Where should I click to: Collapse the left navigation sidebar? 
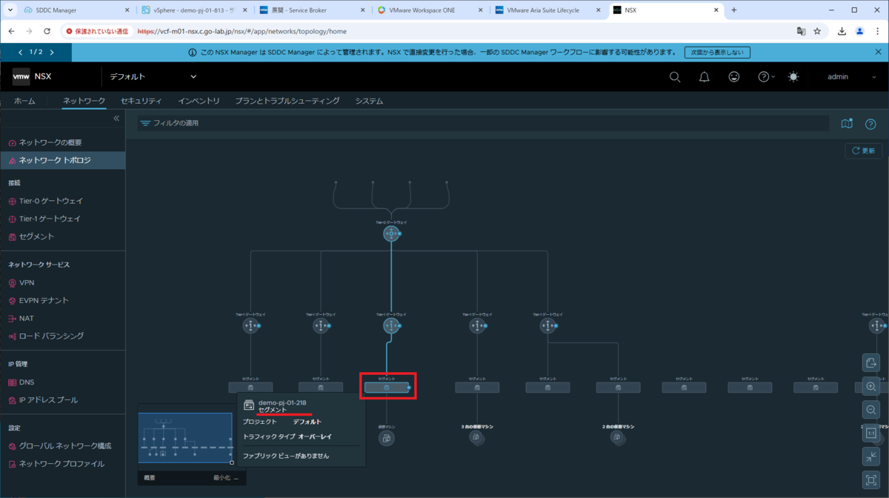pyautogui.click(x=116, y=119)
